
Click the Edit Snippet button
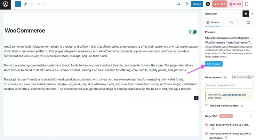[x=214, y=64]
